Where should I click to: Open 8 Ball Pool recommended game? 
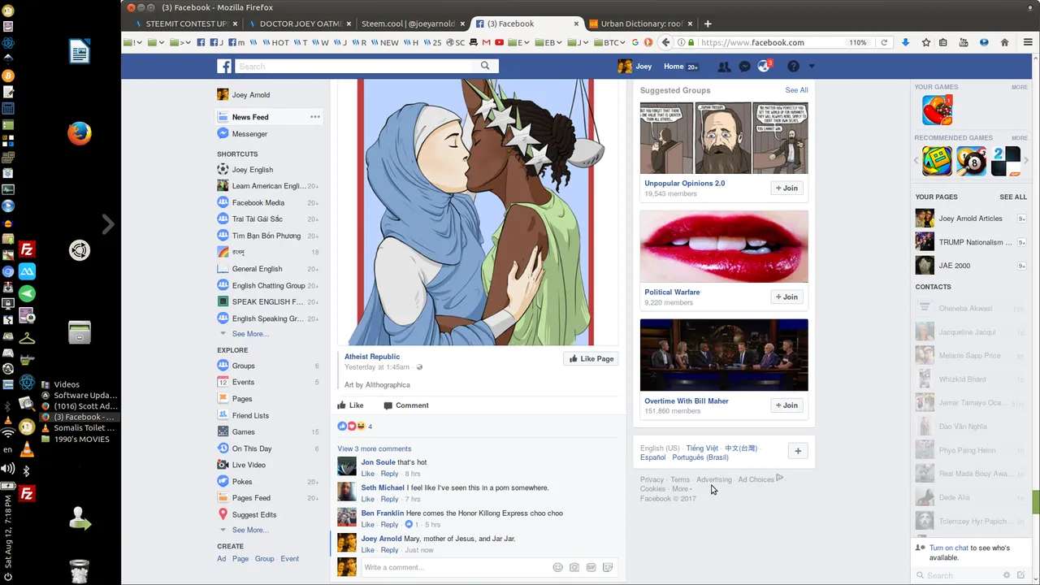tap(972, 161)
